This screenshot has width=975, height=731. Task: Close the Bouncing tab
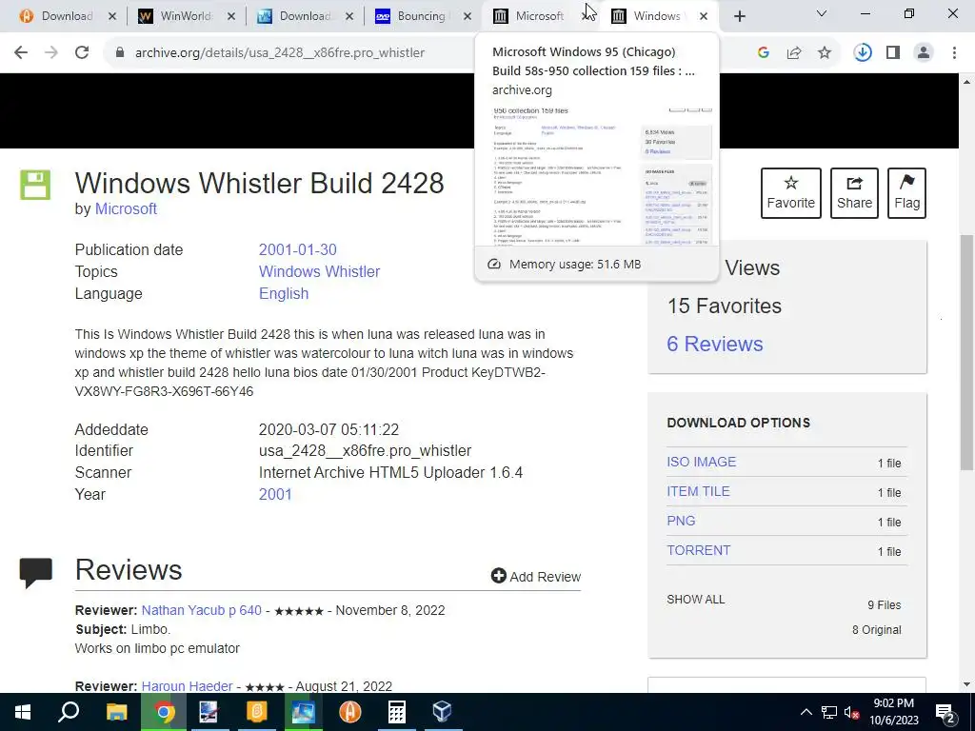[467, 16]
